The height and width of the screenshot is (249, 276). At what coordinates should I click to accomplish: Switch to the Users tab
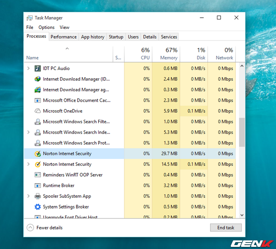click(x=133, y=37)
